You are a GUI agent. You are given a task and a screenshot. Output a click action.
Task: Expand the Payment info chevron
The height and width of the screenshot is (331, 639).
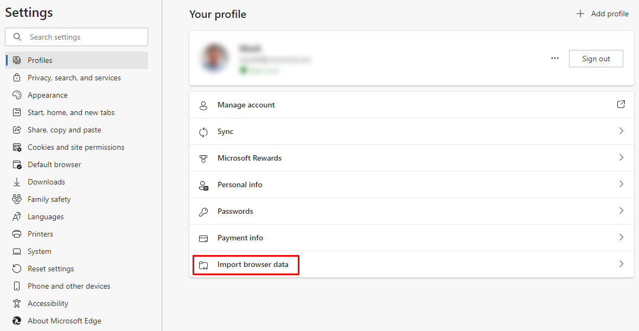click(x=621, y=237)
